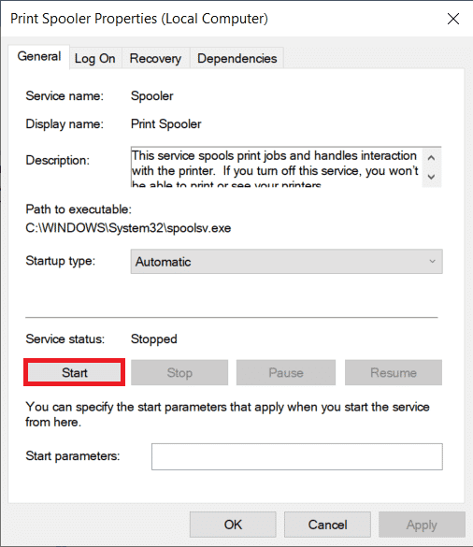The image size is (473, 547).
Task: Click the Service name value 'Spooler'
Action: click(151, 96)
